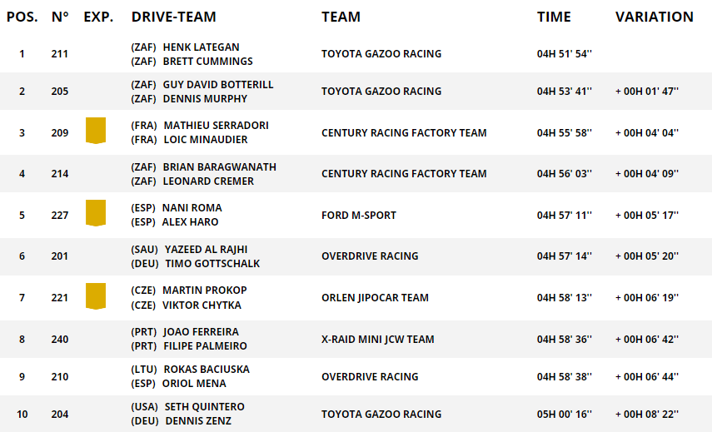
Task: Click Ford M-Sport team name
Action: (x=358, y=216)
